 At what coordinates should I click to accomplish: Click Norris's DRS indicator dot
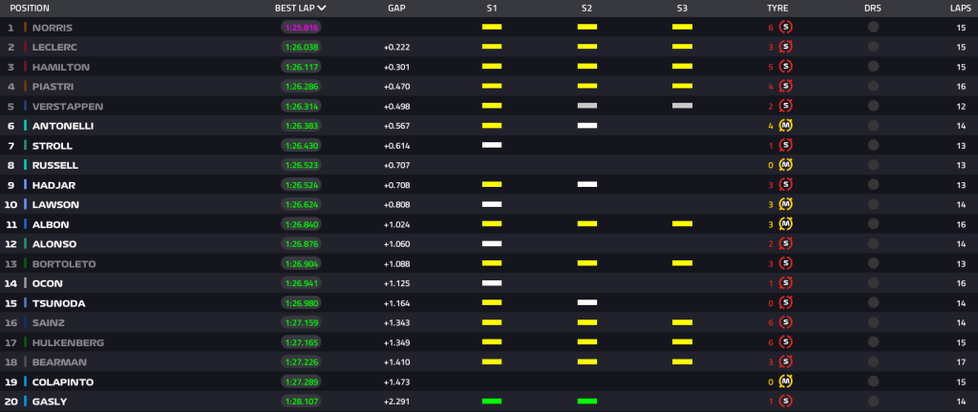coord(873,28)
